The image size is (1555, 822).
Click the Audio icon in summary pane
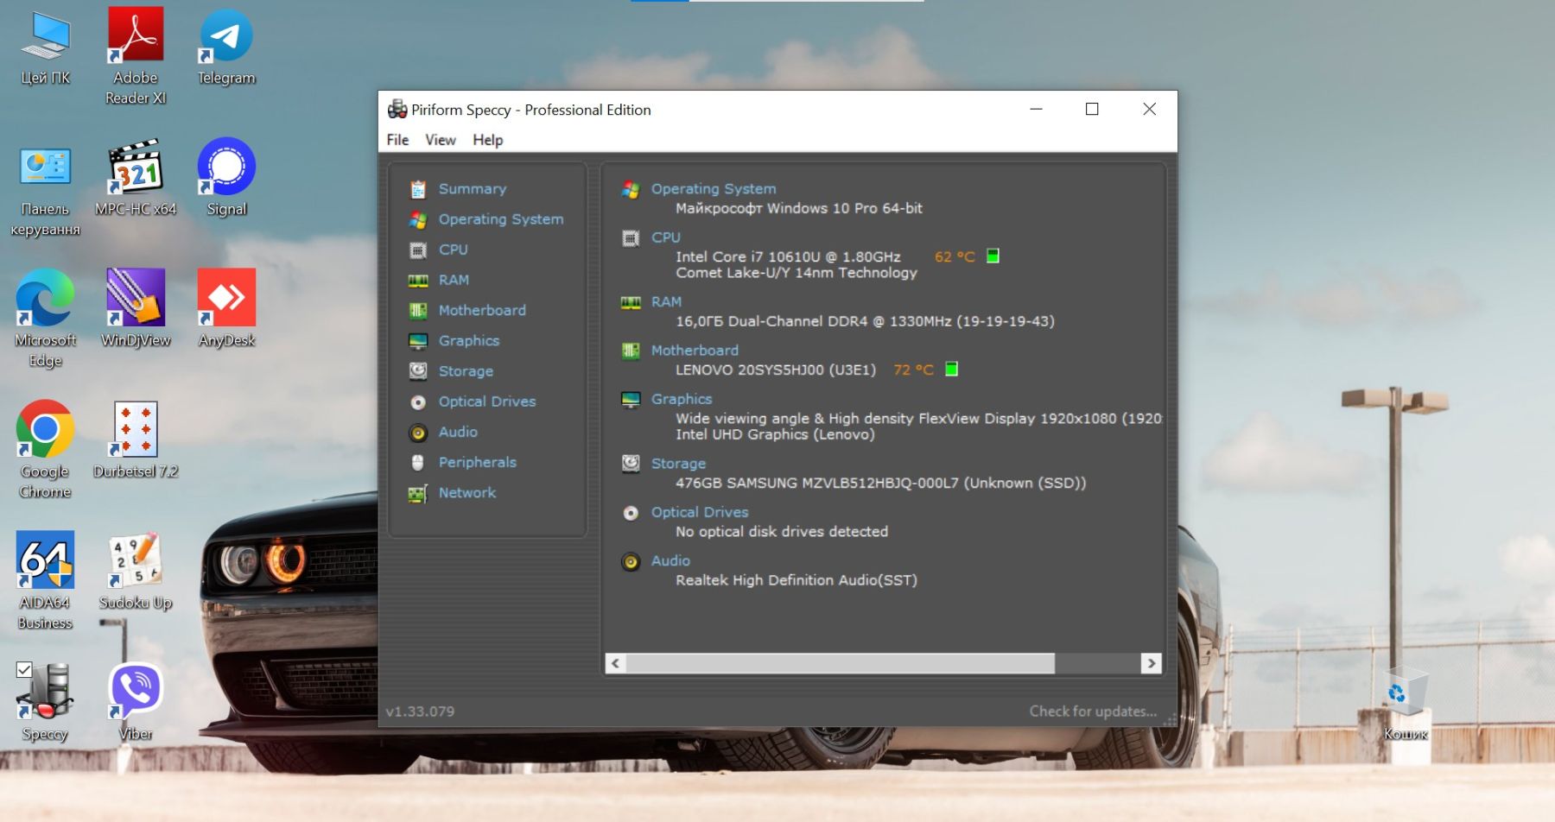pyautogui.click(x=631, y=561)
